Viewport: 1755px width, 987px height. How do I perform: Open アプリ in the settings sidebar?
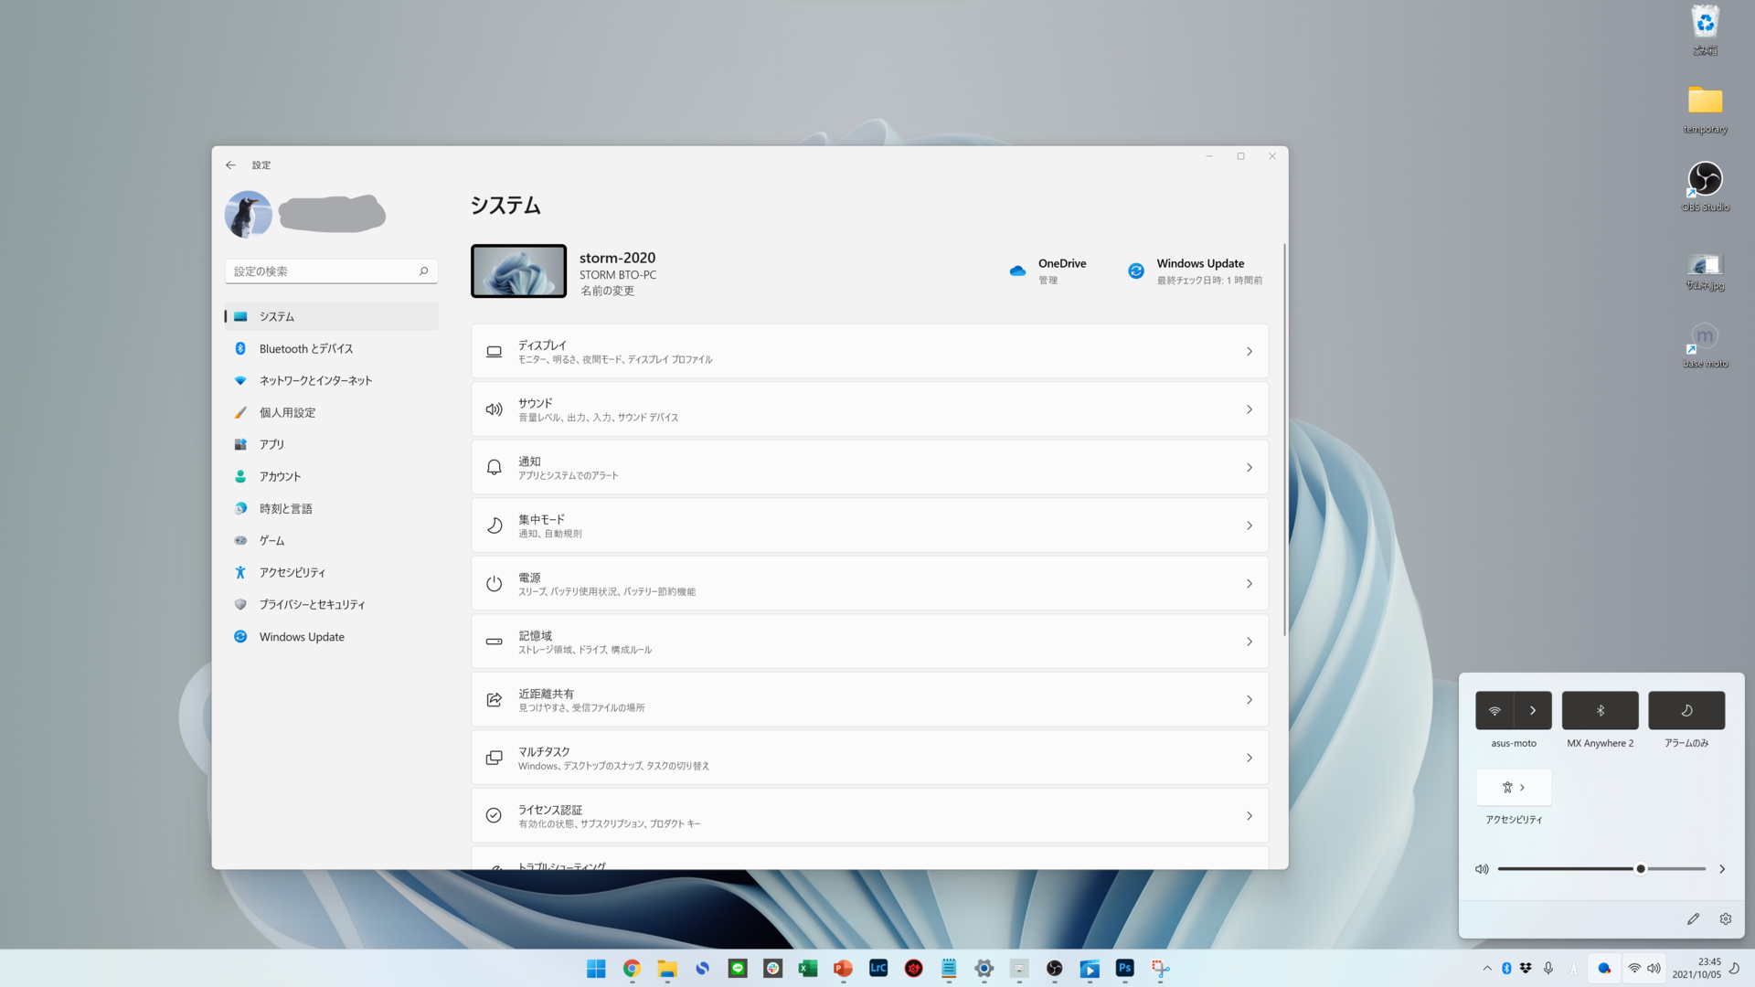coord(331,444)
